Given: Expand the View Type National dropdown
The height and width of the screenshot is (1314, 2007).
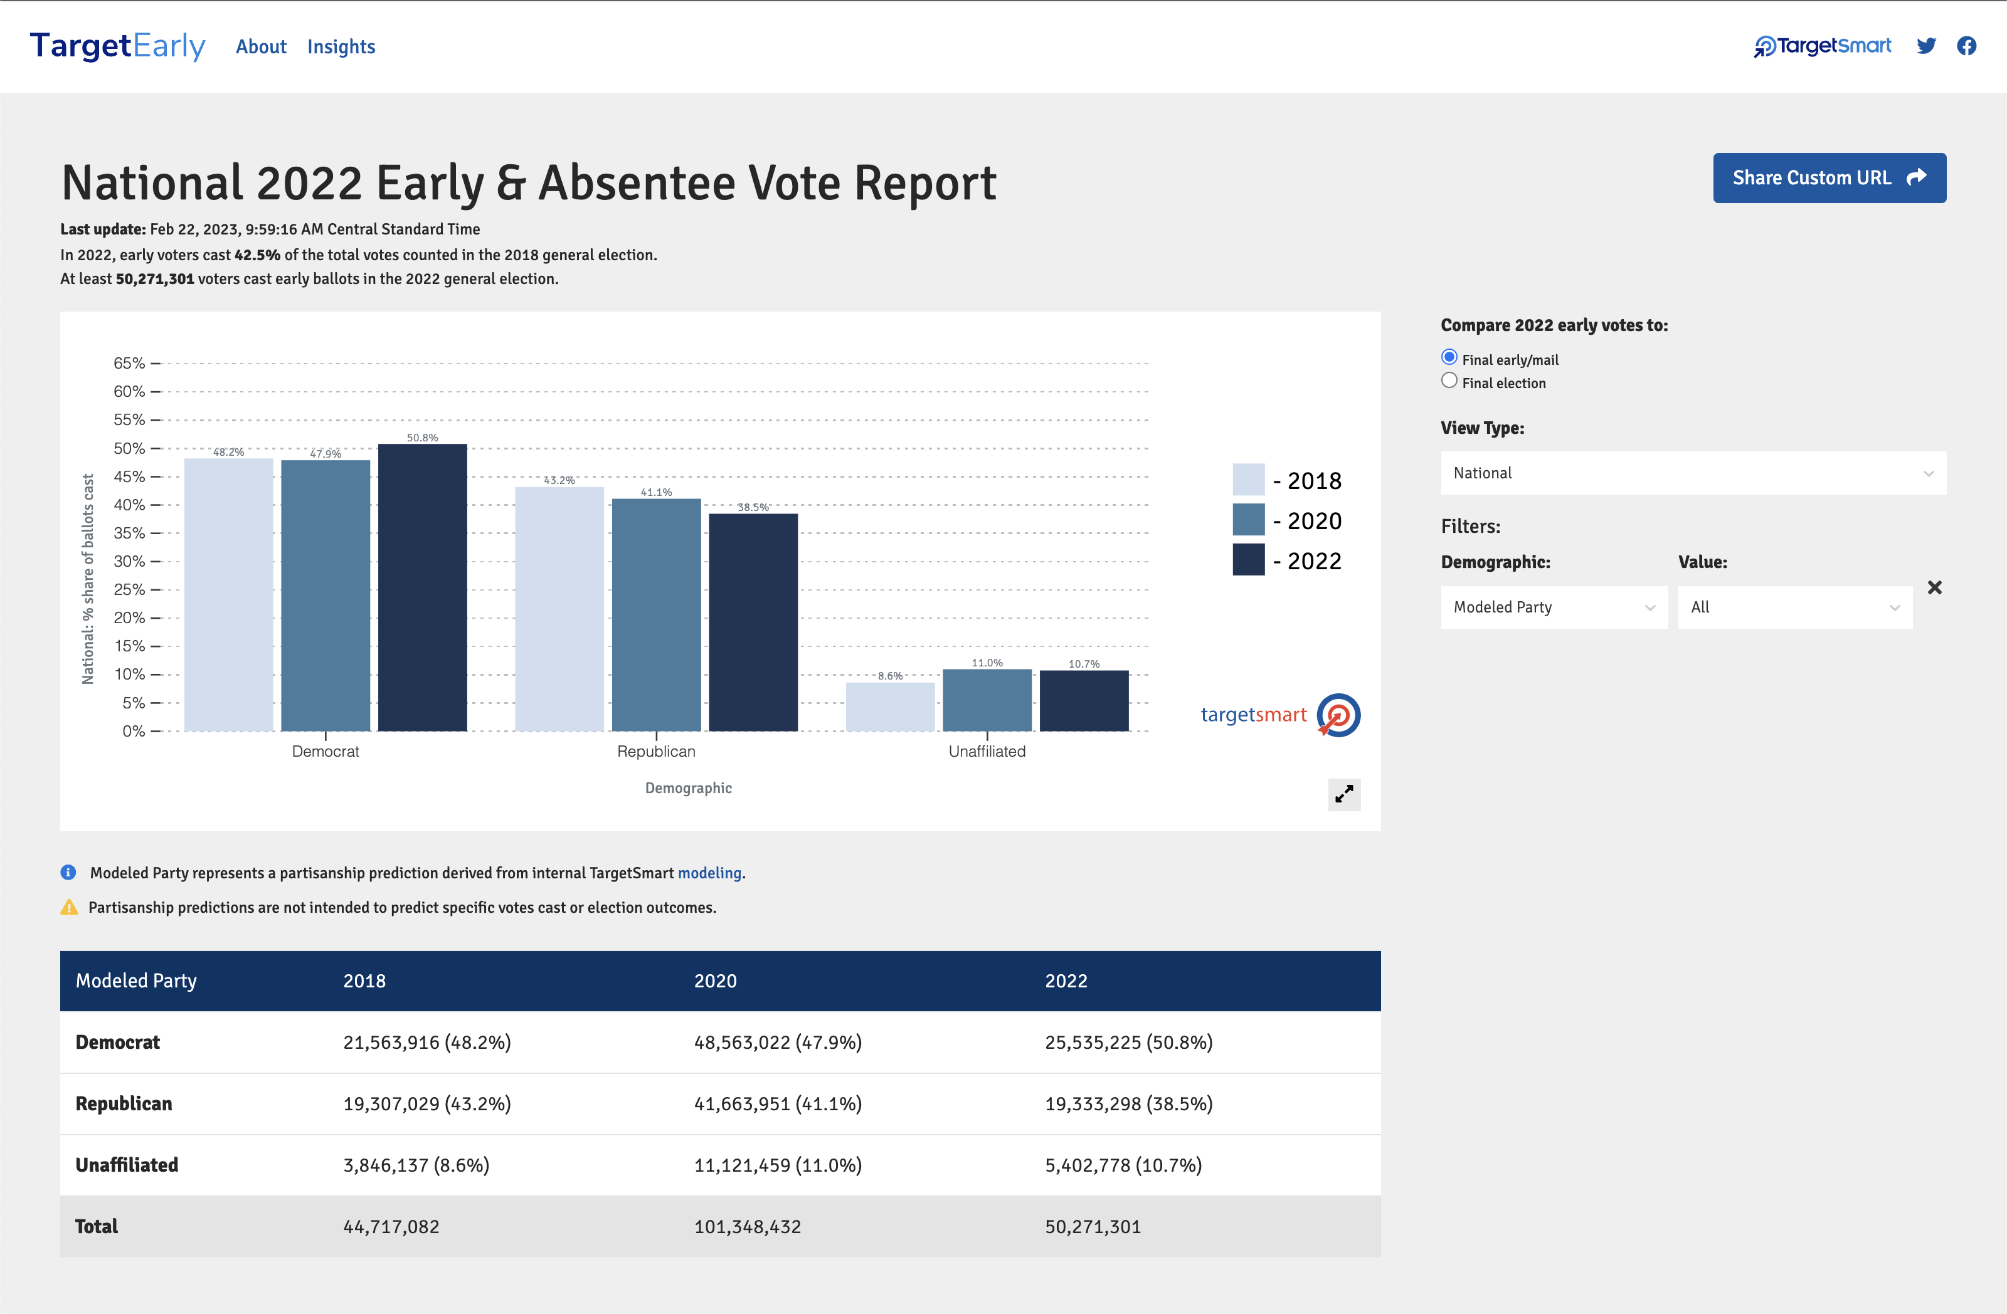Looking at the screenshot, I should (x=1695, y=472).
